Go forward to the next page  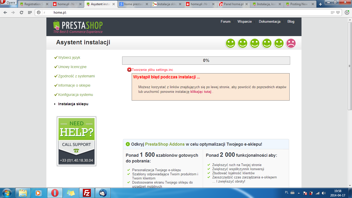[13, 12]
